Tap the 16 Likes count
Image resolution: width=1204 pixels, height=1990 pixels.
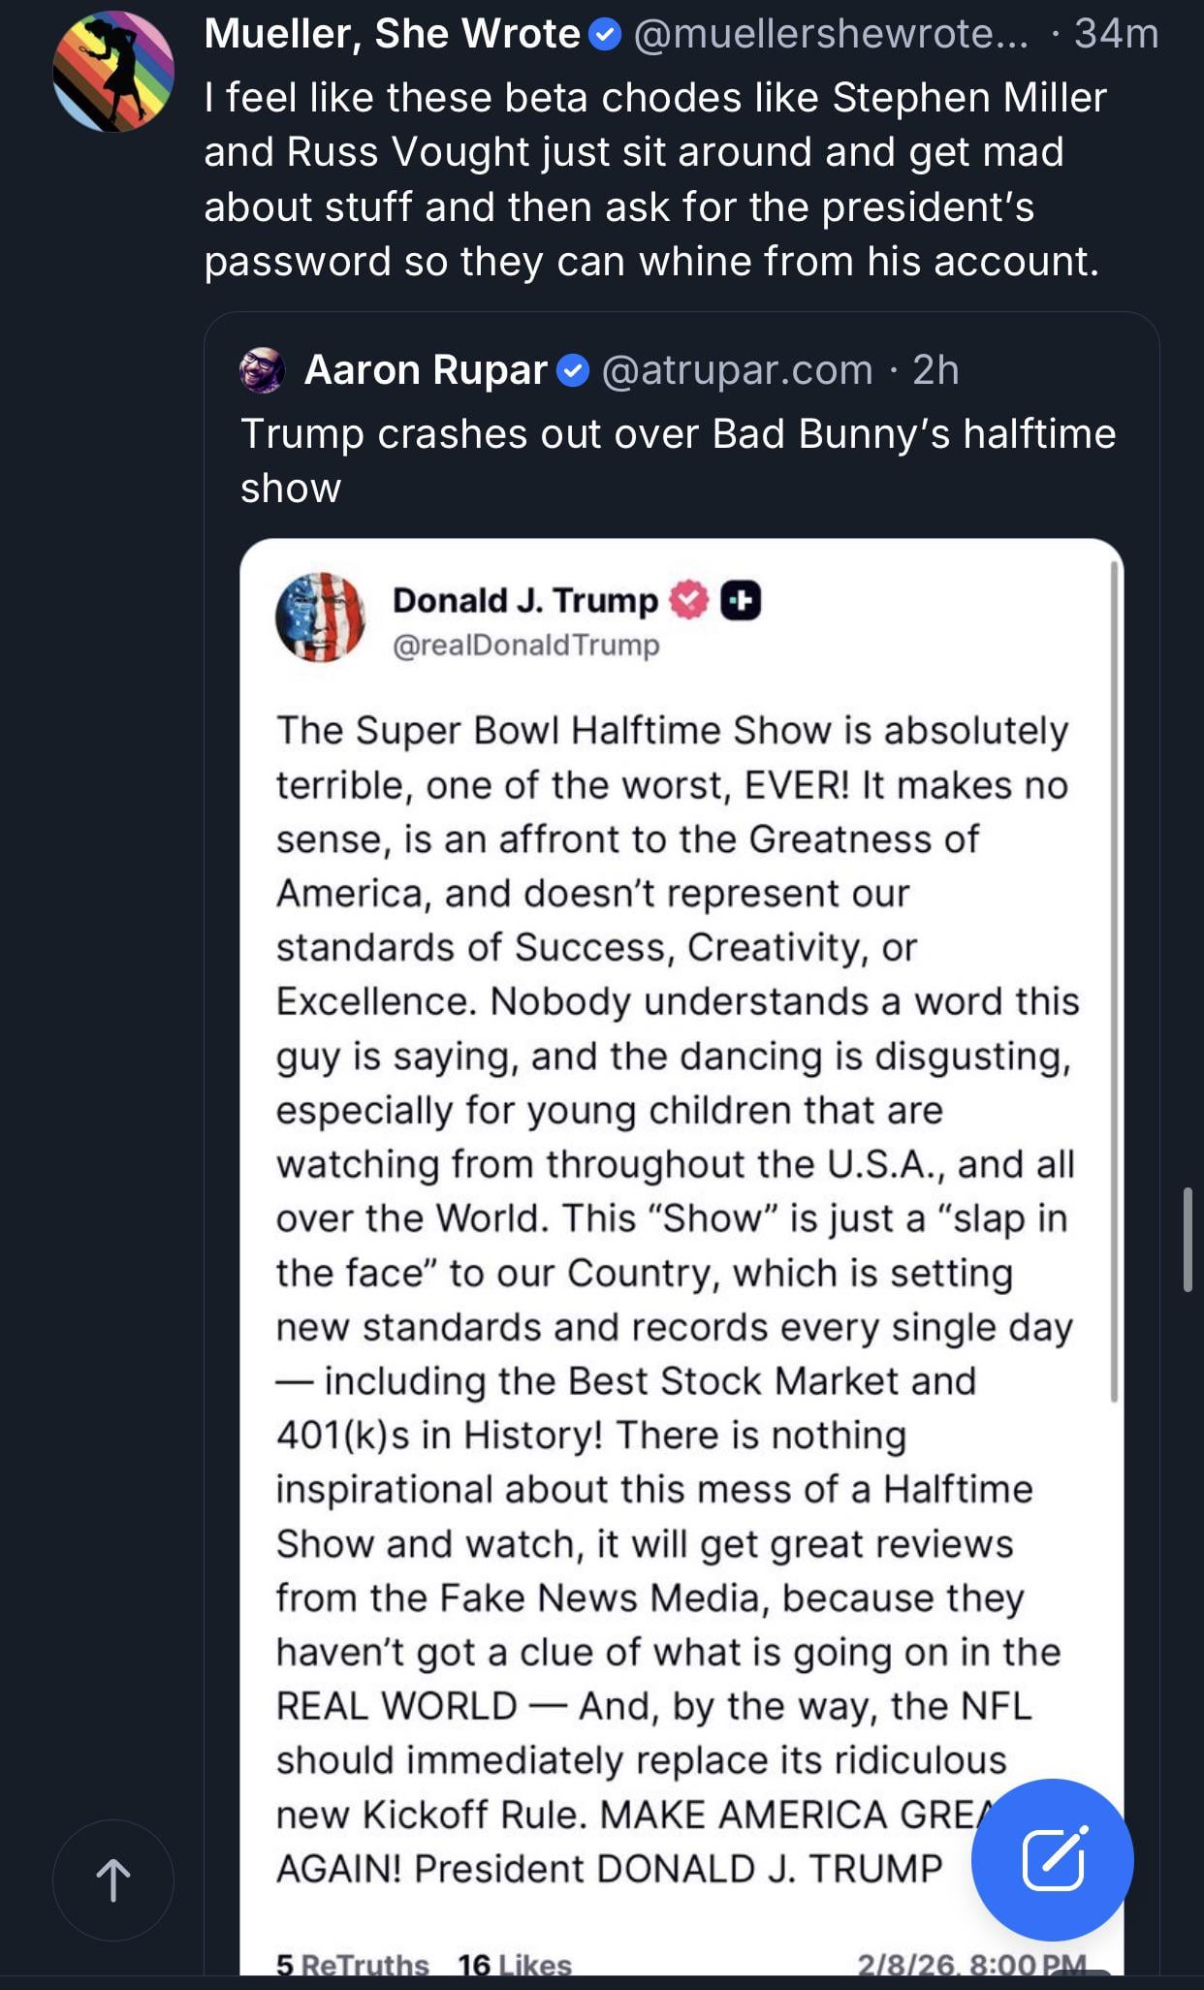click(515, 1964)
